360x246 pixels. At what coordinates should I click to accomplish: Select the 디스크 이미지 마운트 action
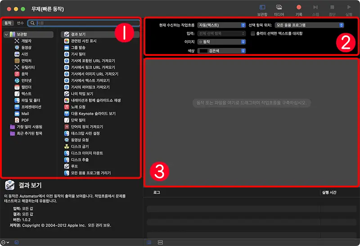coord(83,153)
